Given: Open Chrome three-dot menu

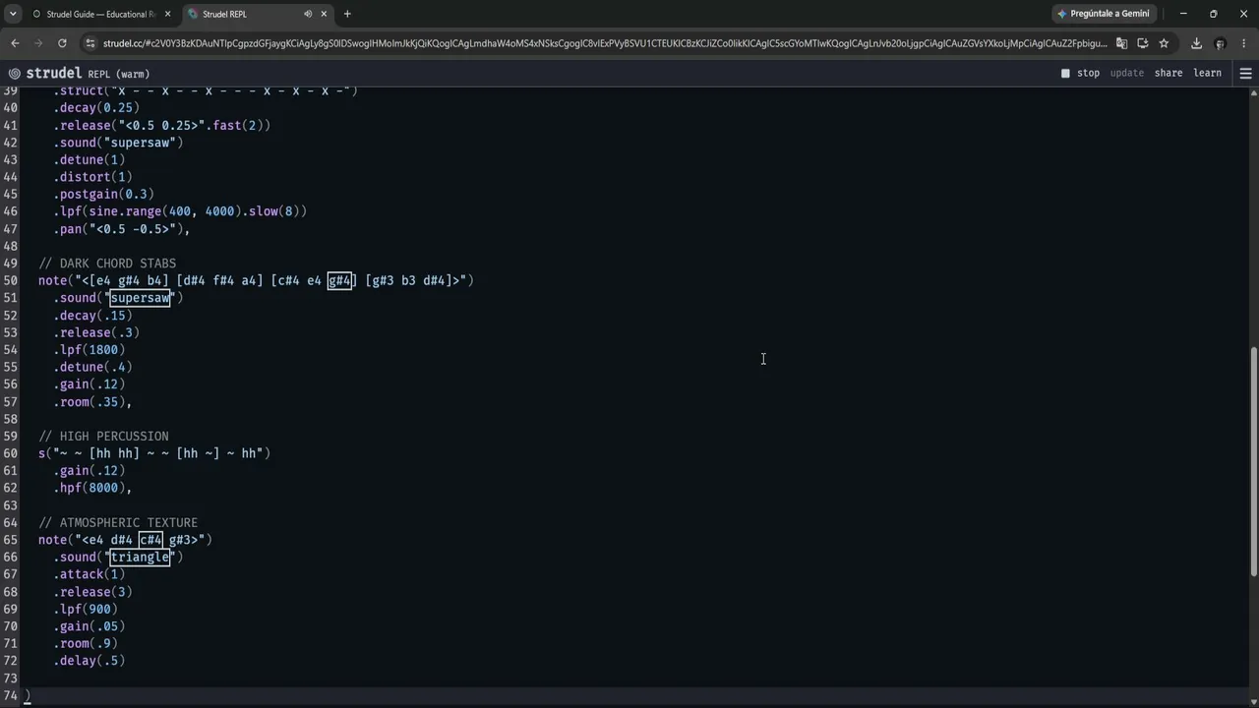Looking at the screenshot, I should pos(1244,43).
